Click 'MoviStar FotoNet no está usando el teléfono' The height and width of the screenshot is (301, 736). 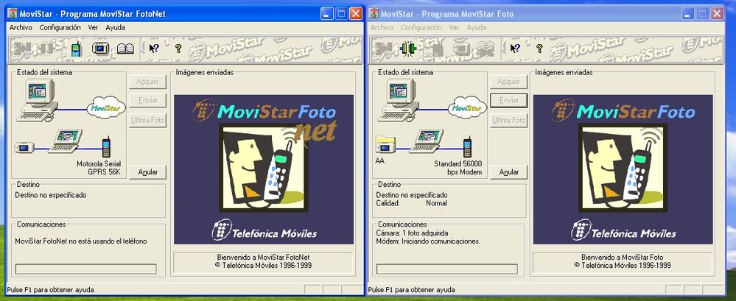81,241
